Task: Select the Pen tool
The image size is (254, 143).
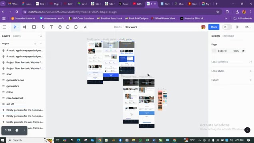Action: pos(43,27)
